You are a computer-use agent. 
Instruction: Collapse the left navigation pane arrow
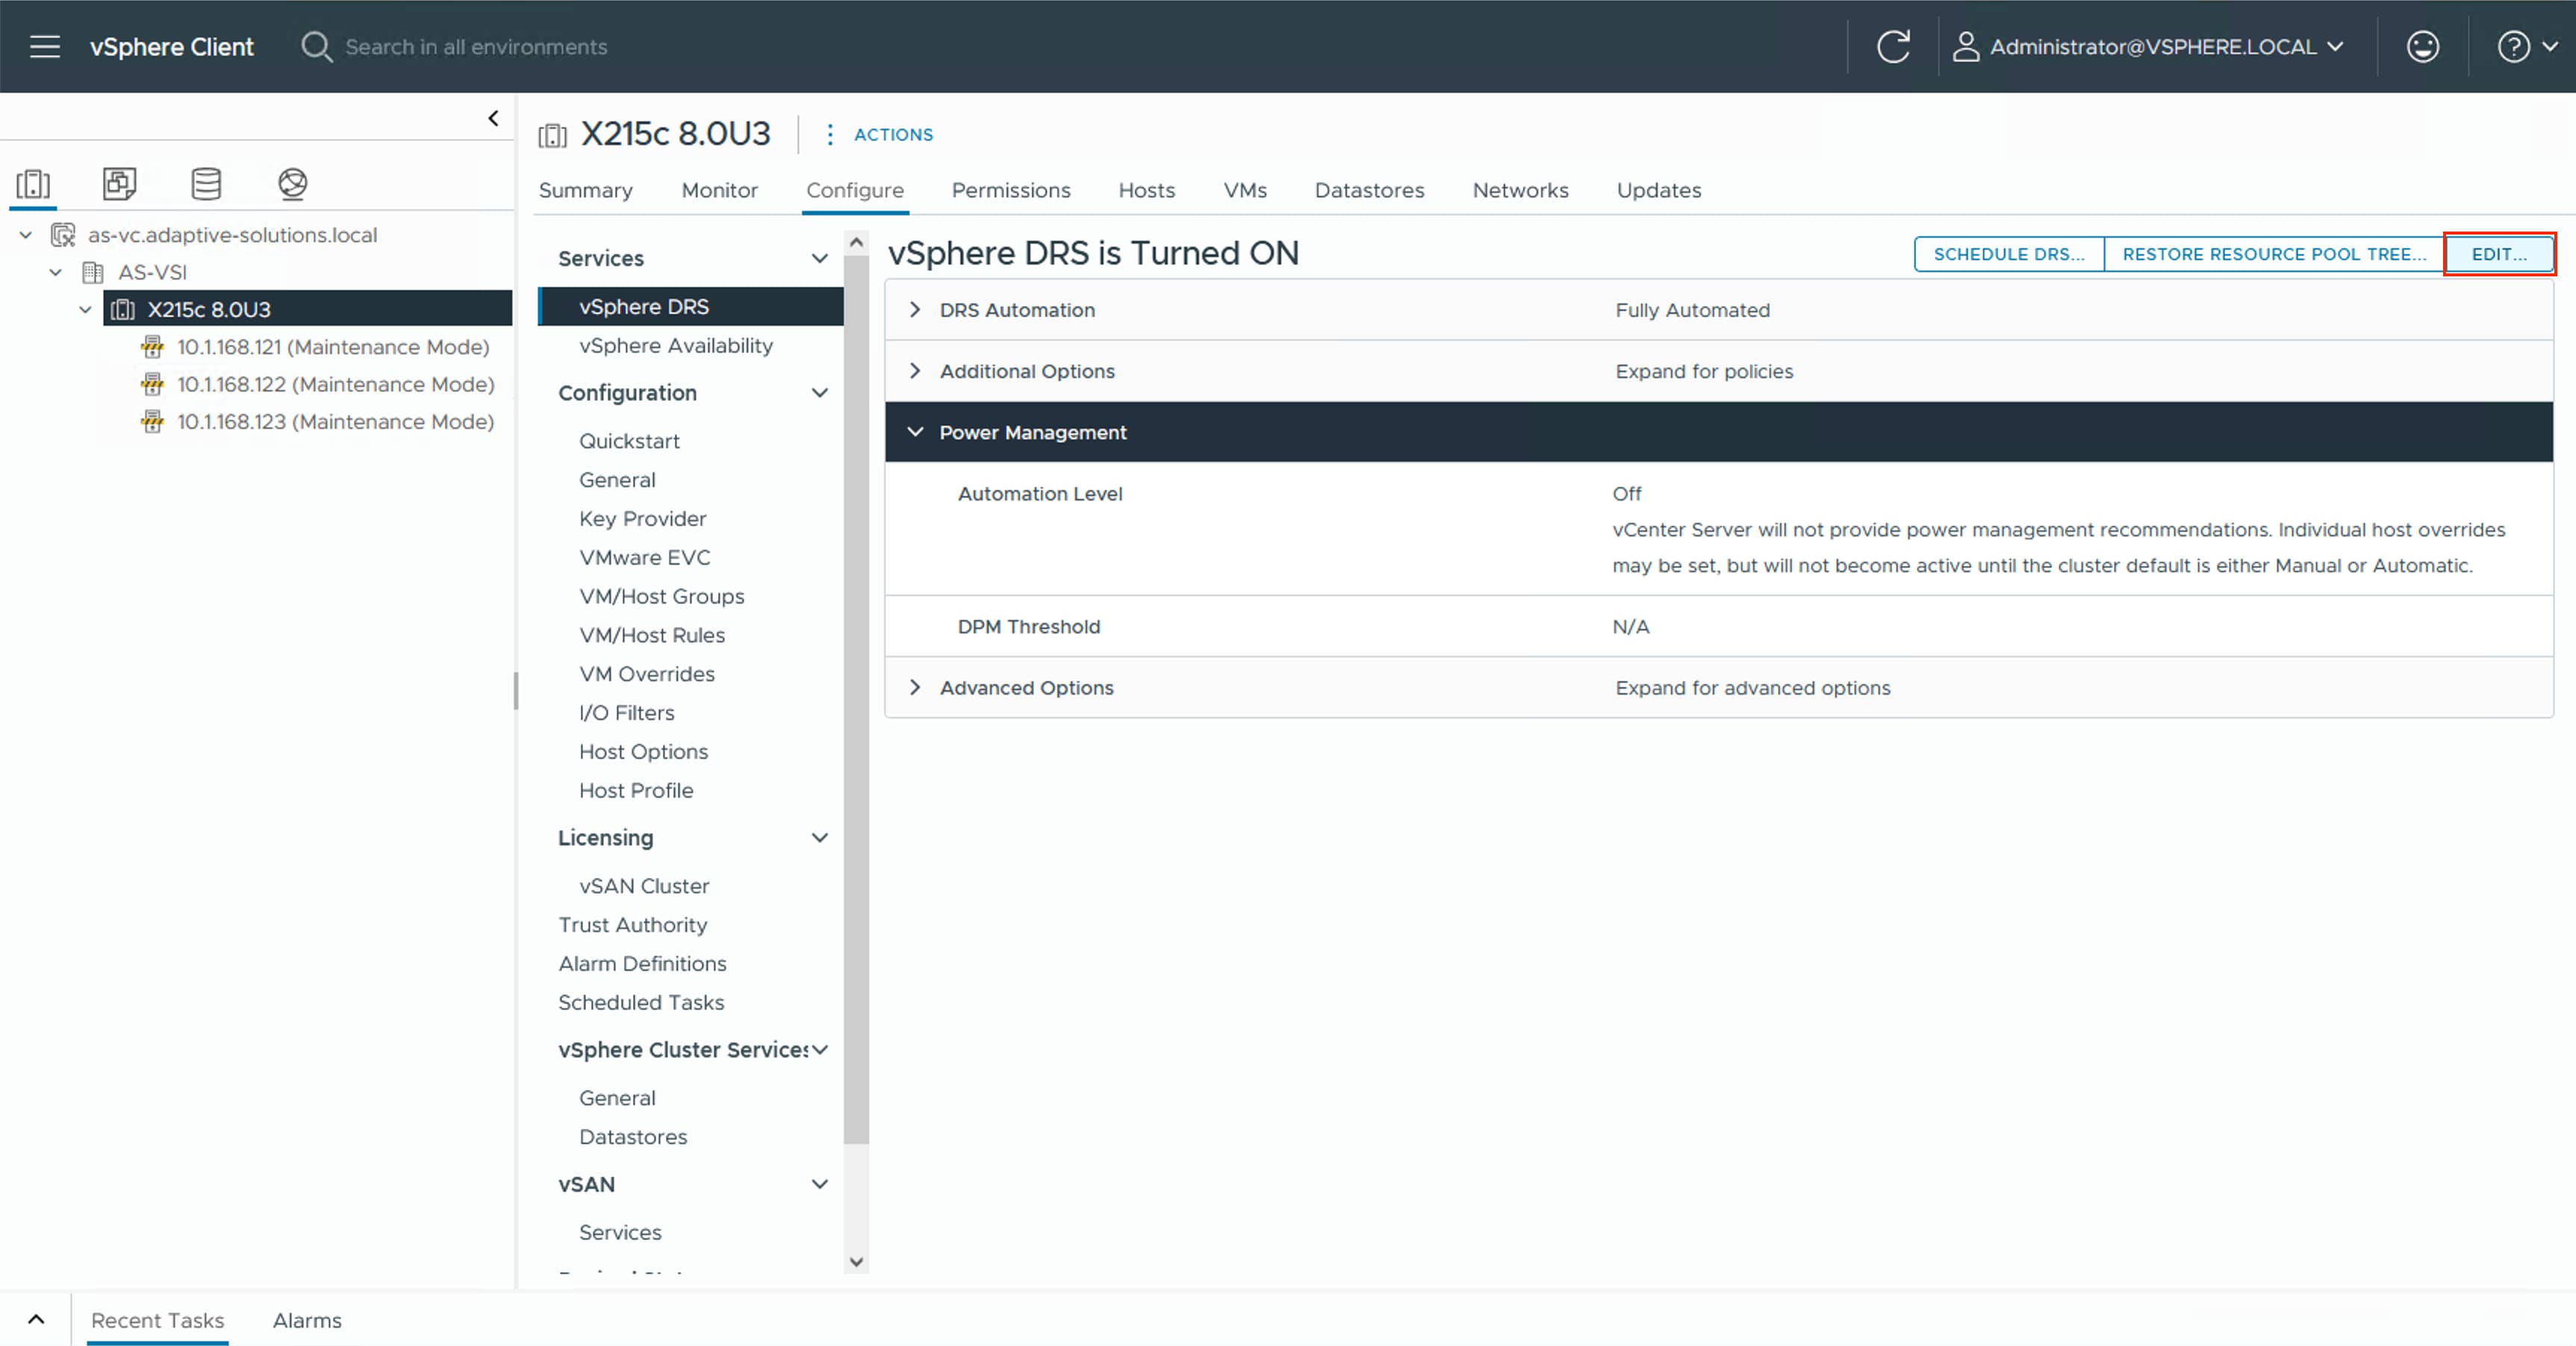pyautogui.click(x=493, y=118)
